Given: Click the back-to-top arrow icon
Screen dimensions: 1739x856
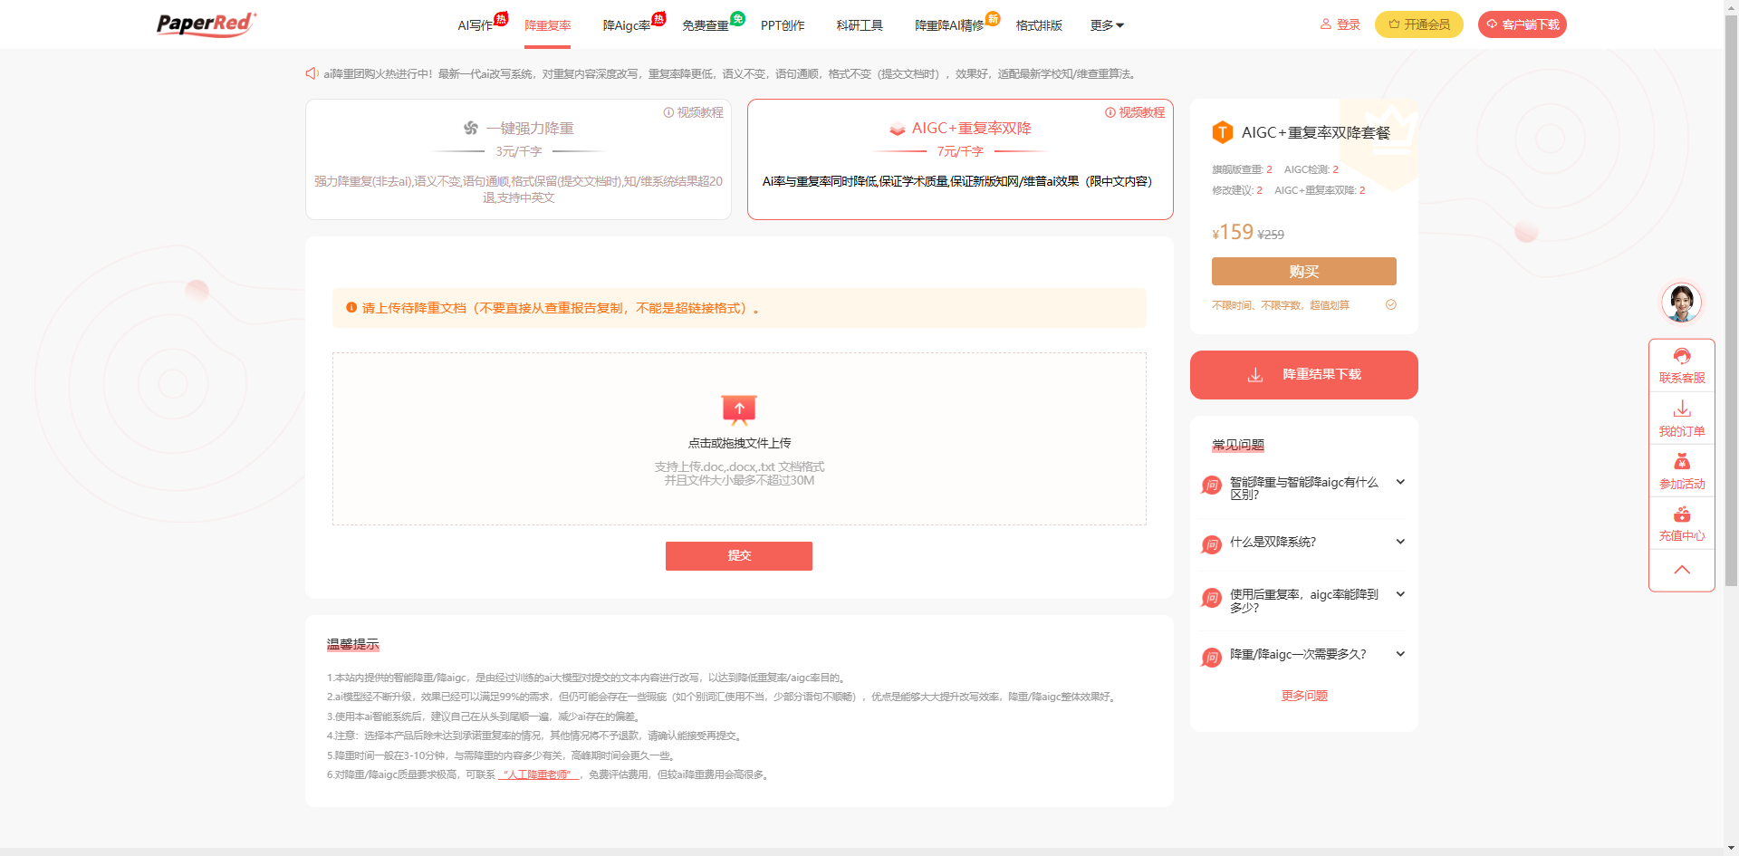Looking at the screenshot, I should point(1682,570).
